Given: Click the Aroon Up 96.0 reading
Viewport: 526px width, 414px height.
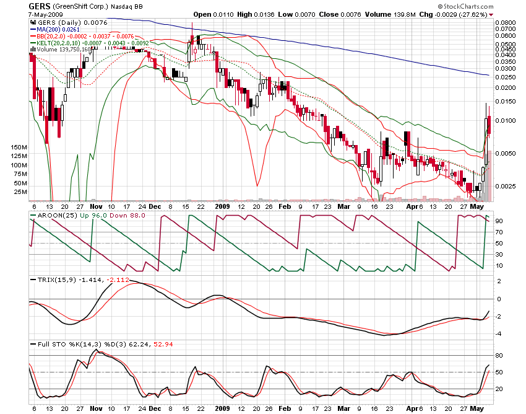Looking at the screenshot, I should (93, 216).
